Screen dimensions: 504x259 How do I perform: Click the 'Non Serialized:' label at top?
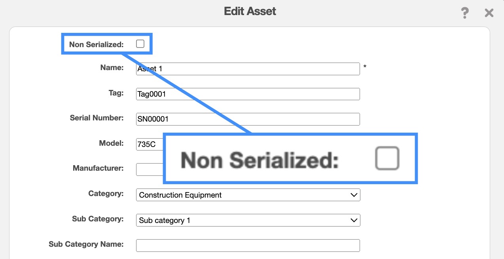pos(96,44)
